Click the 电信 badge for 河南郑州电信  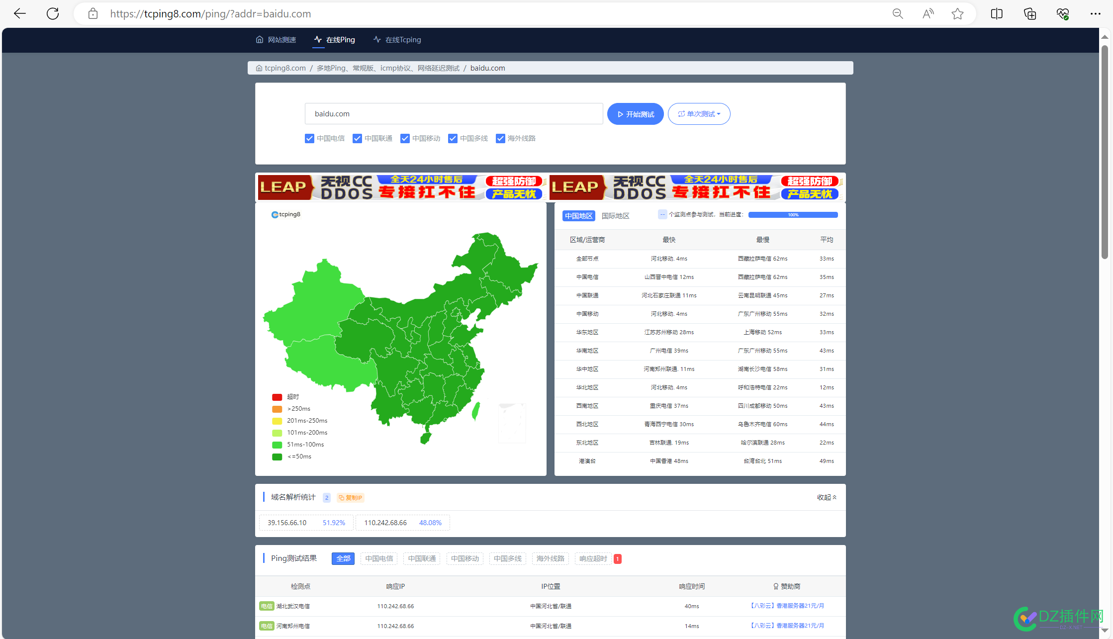[267, 626]
